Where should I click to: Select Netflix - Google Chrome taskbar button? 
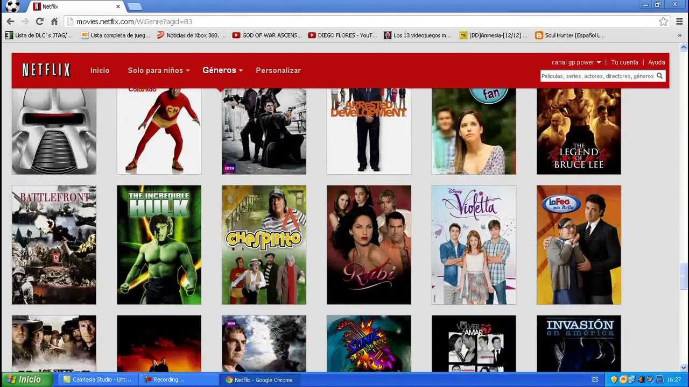(x=259, y=379)
